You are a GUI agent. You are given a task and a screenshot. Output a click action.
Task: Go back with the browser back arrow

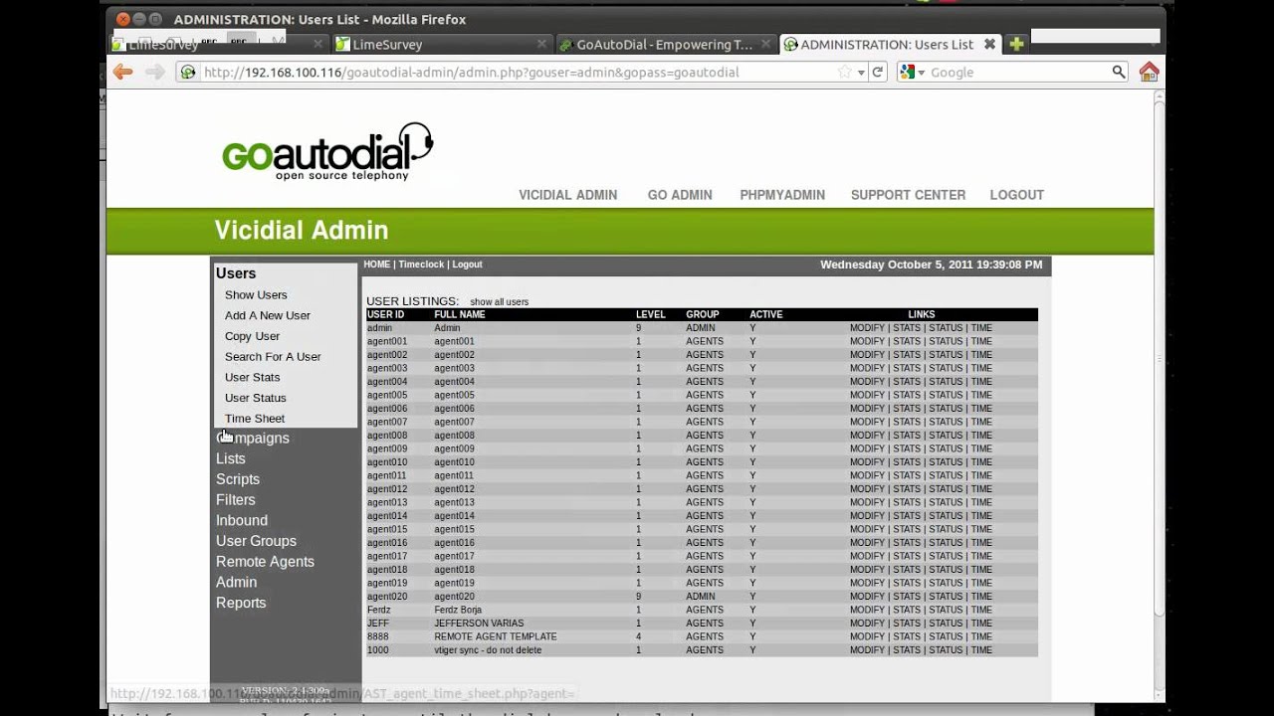coord(122,72)
